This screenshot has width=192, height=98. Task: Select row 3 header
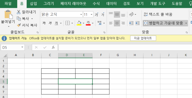3,71
